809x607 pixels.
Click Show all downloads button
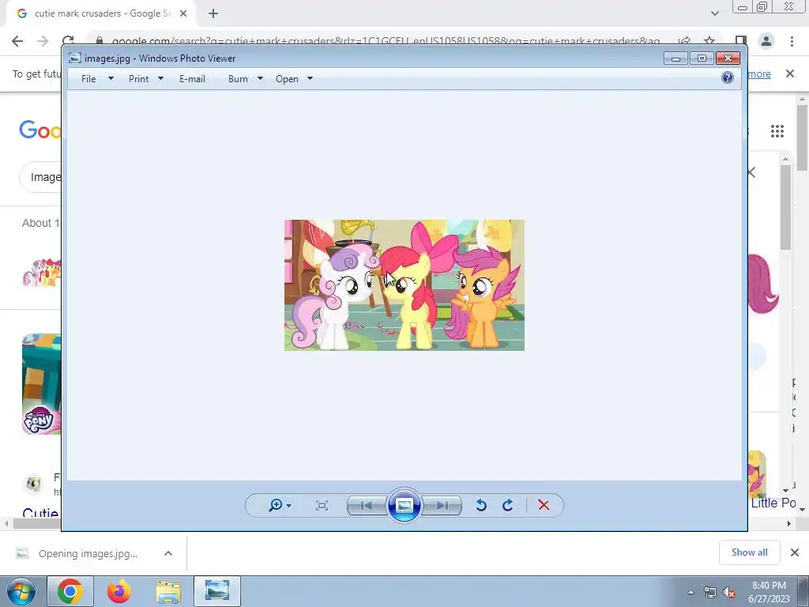(749, 552)
